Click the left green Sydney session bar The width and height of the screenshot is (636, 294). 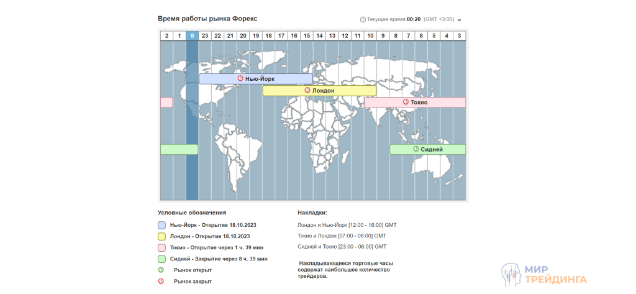179,149
